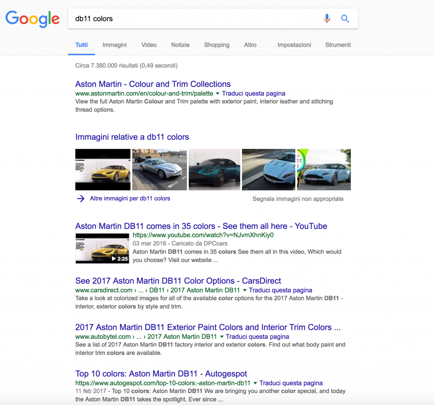Open 2017 DB11 Exterior Paint Colors autobytel result

208,327
